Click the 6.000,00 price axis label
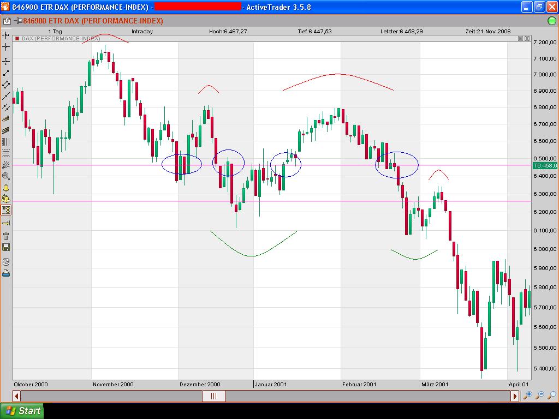This screenshot has width=559, height=419. pyautogui.click(x=545, y=249)
